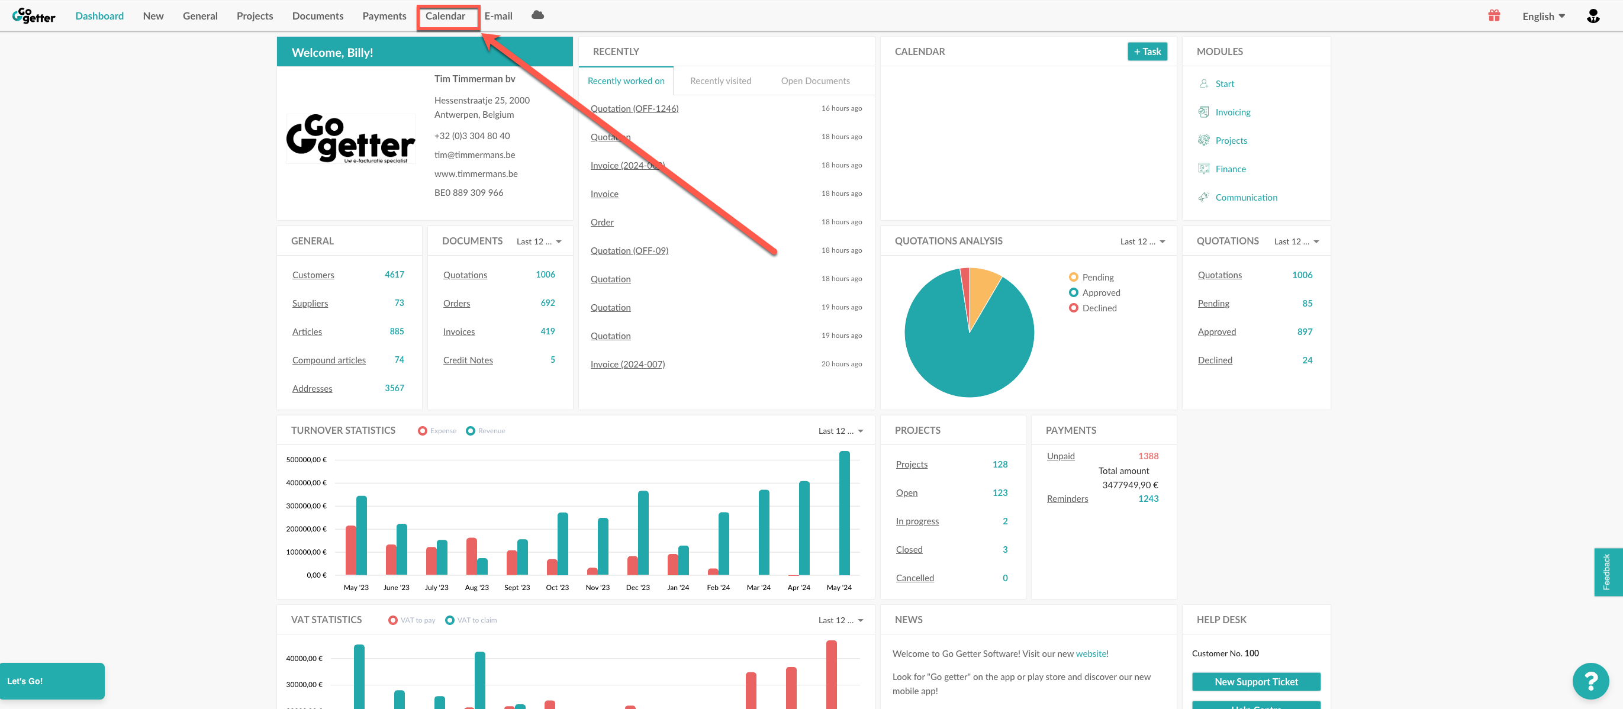Open Quotation (OFF-1246) link
The image size is (1623, 709).
pos(634,108)
